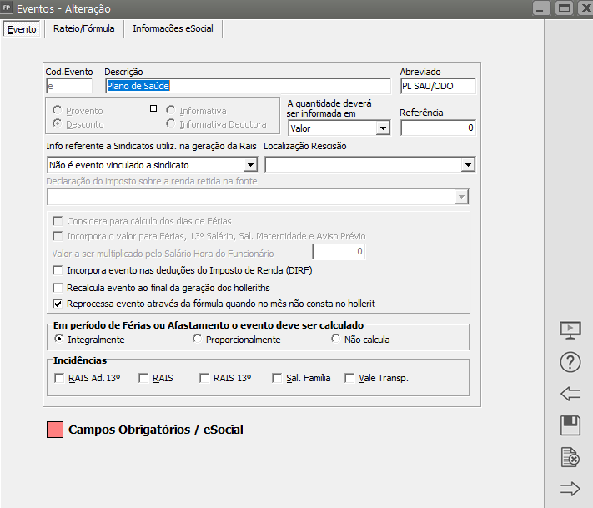Open the Valor quantity dropdown

pyautogui.click(x=382, y=128)
